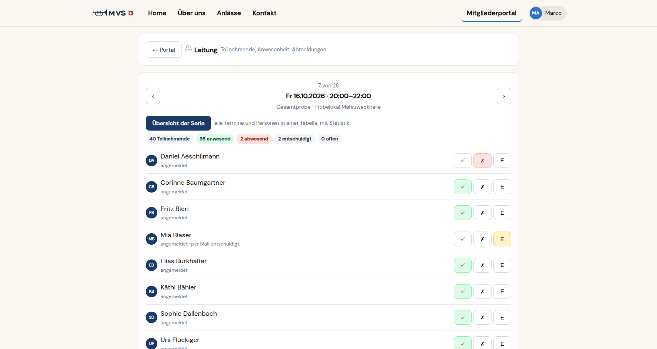Click Sophie Dällenbach's SD avatar
Screen dimensions: 657x349
(x=152, y=317)
